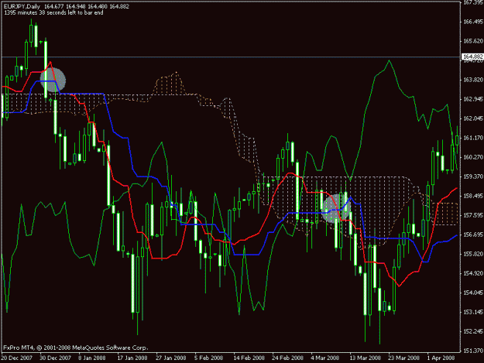Click the 166.495 price scale label

click(473, 22)
